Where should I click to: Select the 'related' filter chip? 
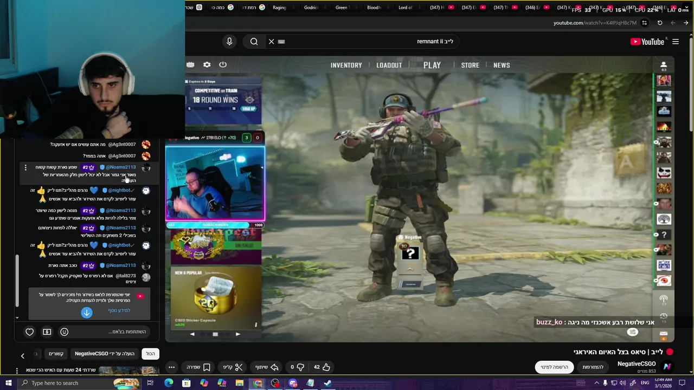(x=56, y=354)
